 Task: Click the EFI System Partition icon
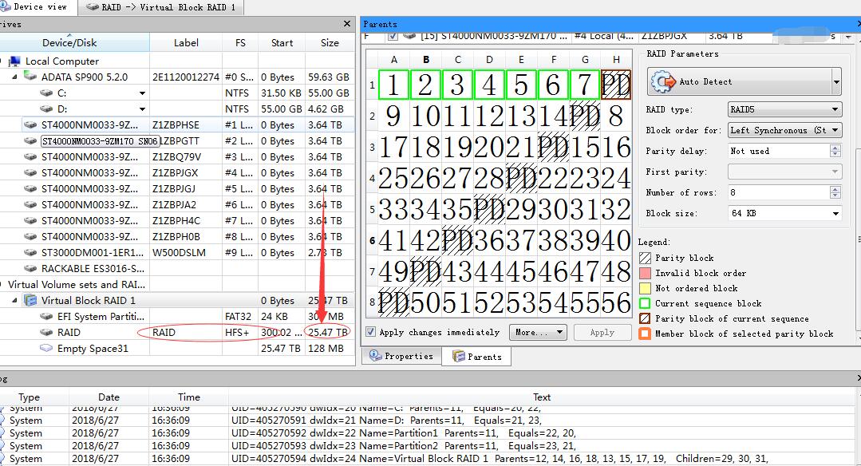pos(47,317)
